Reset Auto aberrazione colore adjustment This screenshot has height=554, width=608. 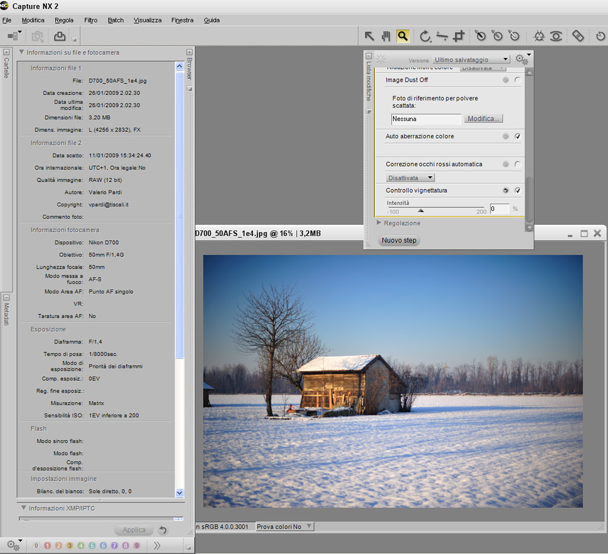tap(506, 136)
